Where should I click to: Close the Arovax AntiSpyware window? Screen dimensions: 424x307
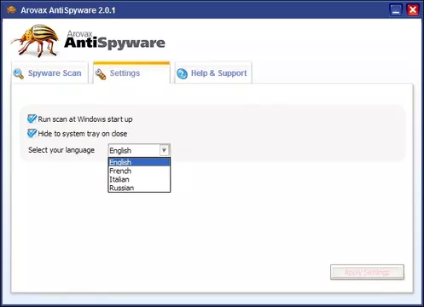(413, 10)
